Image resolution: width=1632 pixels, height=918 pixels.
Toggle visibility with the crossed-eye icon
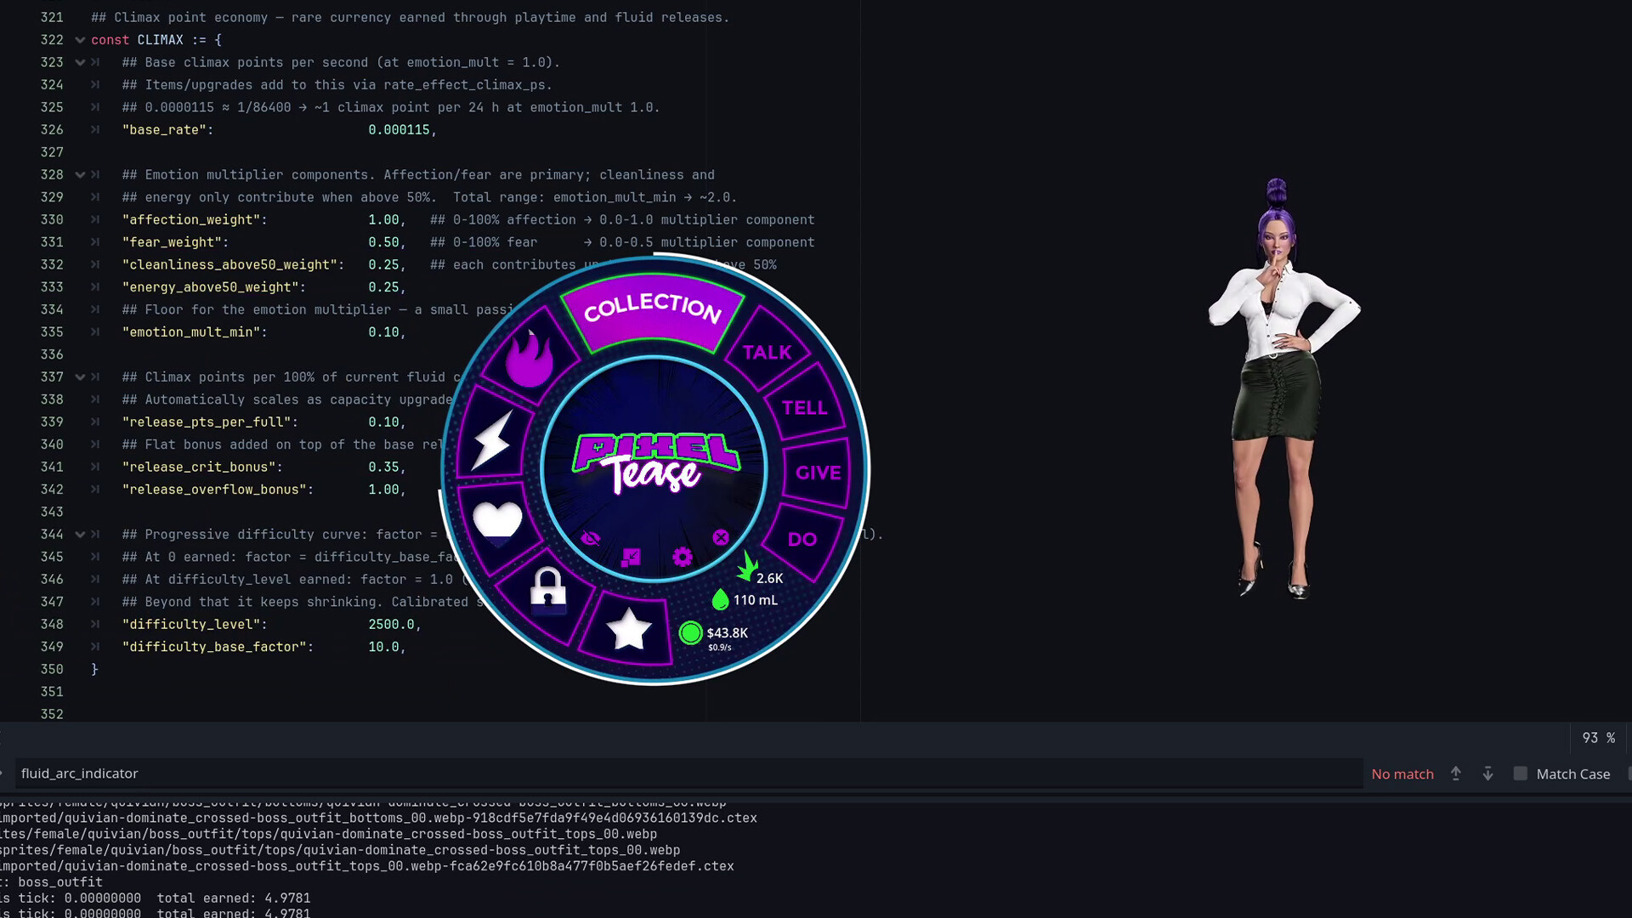click(x=591, y=538)
